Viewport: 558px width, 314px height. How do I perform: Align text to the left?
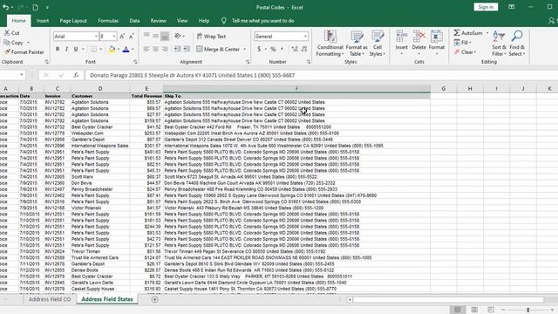(x=146, y=49)
